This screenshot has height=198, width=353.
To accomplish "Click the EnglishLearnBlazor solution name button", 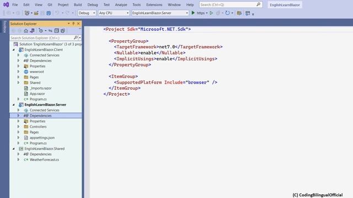I will click(285, 5).
